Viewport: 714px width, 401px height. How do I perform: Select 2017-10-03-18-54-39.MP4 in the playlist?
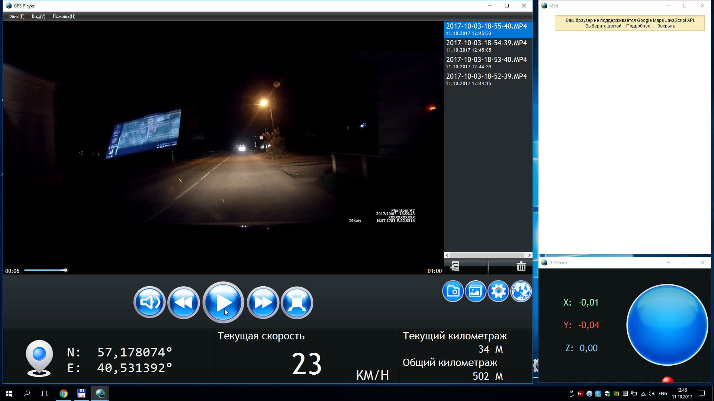click(x=486, y=46)
